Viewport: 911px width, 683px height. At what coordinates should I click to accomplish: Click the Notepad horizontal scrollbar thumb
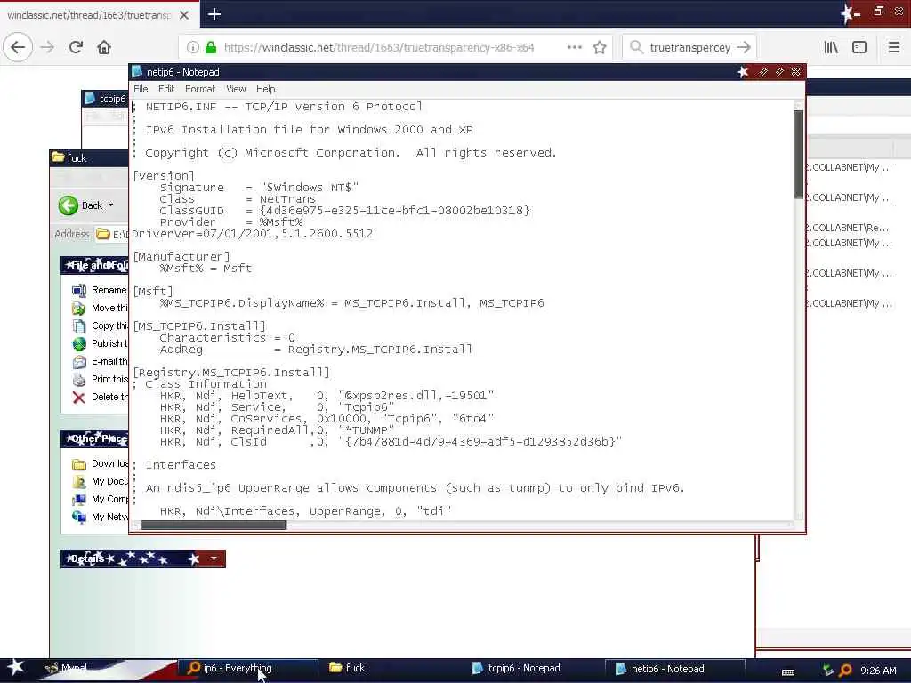[214, 525]
